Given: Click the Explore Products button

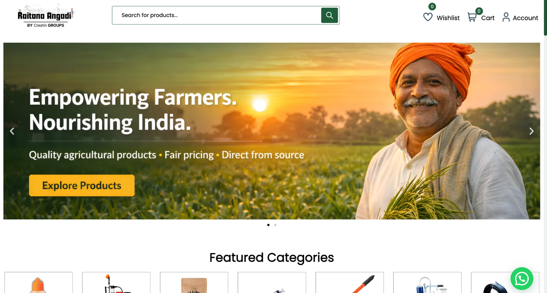Looking at the screenshot, I should 82,185.
